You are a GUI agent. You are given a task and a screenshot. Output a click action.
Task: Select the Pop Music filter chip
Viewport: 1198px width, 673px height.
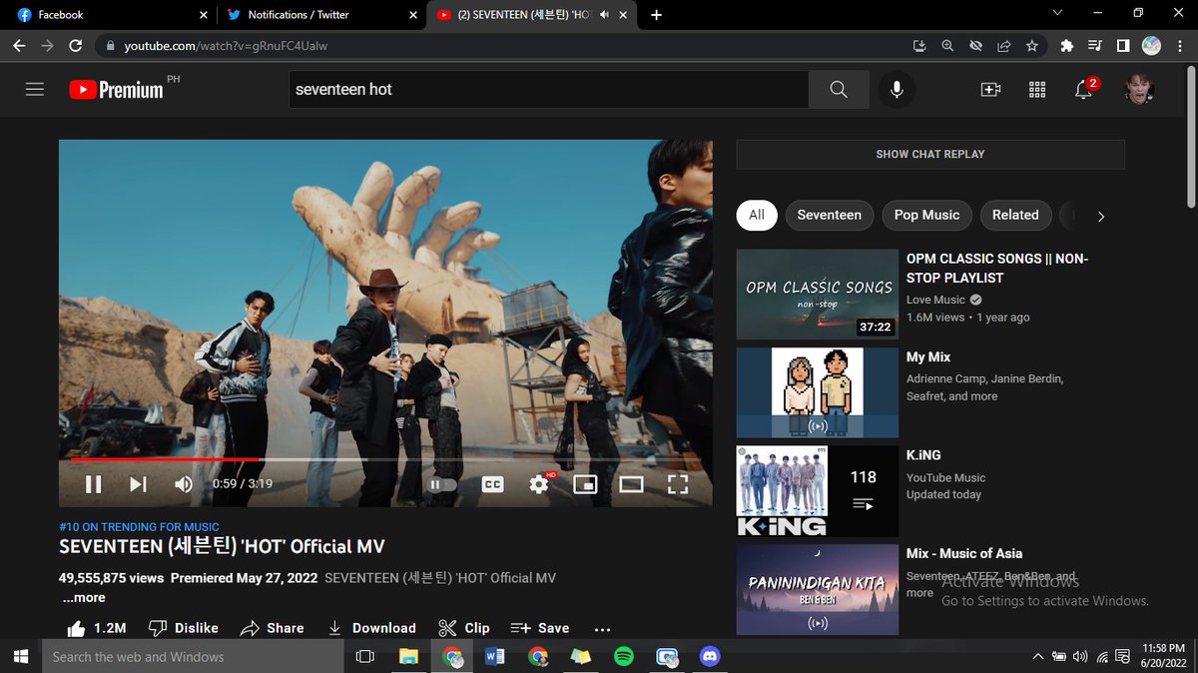pos(926,215)
